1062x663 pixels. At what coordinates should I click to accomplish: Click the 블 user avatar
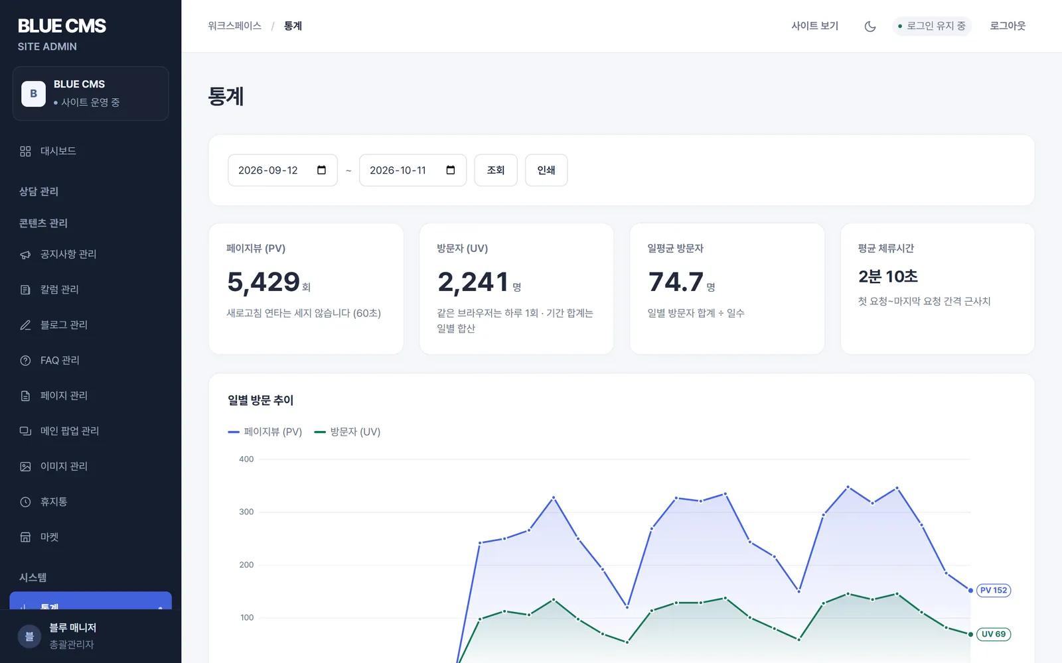click(29, 636)
